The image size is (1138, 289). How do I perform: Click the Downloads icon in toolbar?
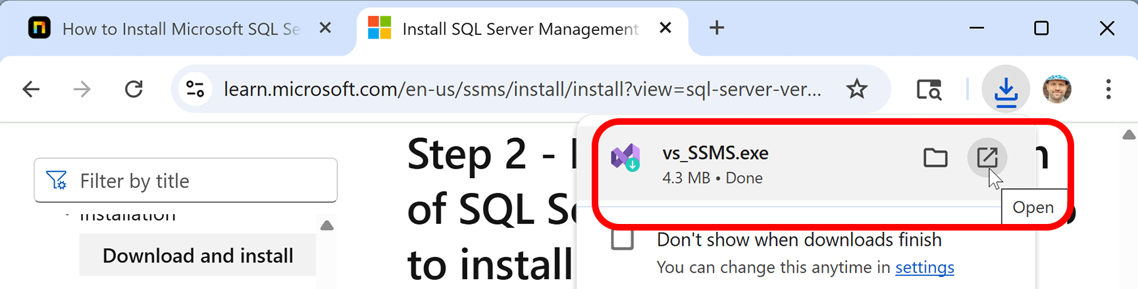coord(1006,89)
